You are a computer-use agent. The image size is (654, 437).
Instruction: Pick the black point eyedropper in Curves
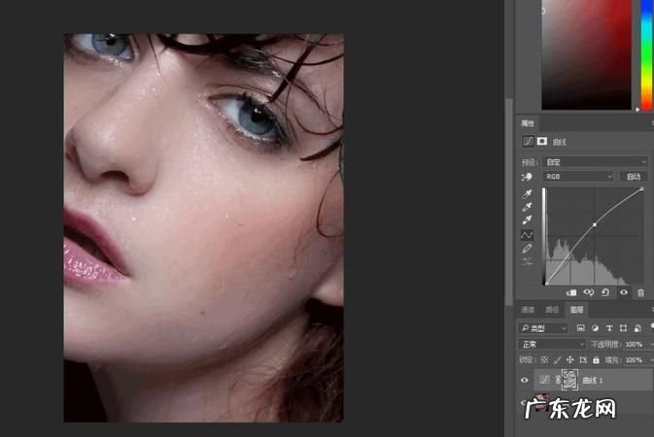[x=527, y=194]
